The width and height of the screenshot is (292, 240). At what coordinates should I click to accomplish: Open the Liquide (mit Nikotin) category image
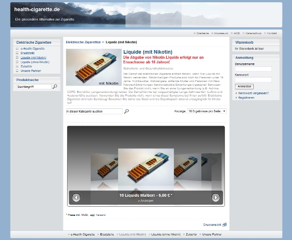pyautogui.click(x=94, y=67)
